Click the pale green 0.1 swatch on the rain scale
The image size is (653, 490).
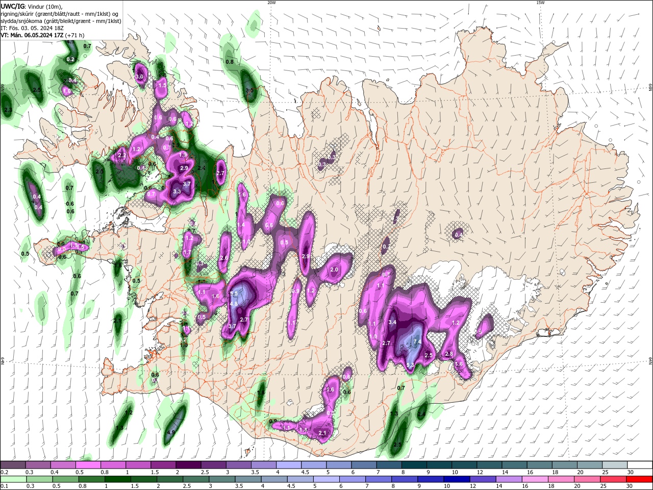tap(13, 479)
